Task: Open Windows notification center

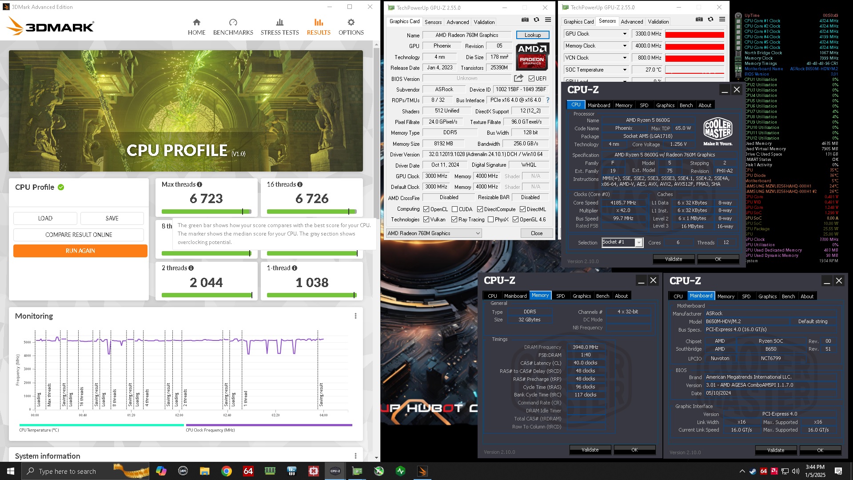Action: click(x=838, y=471)
